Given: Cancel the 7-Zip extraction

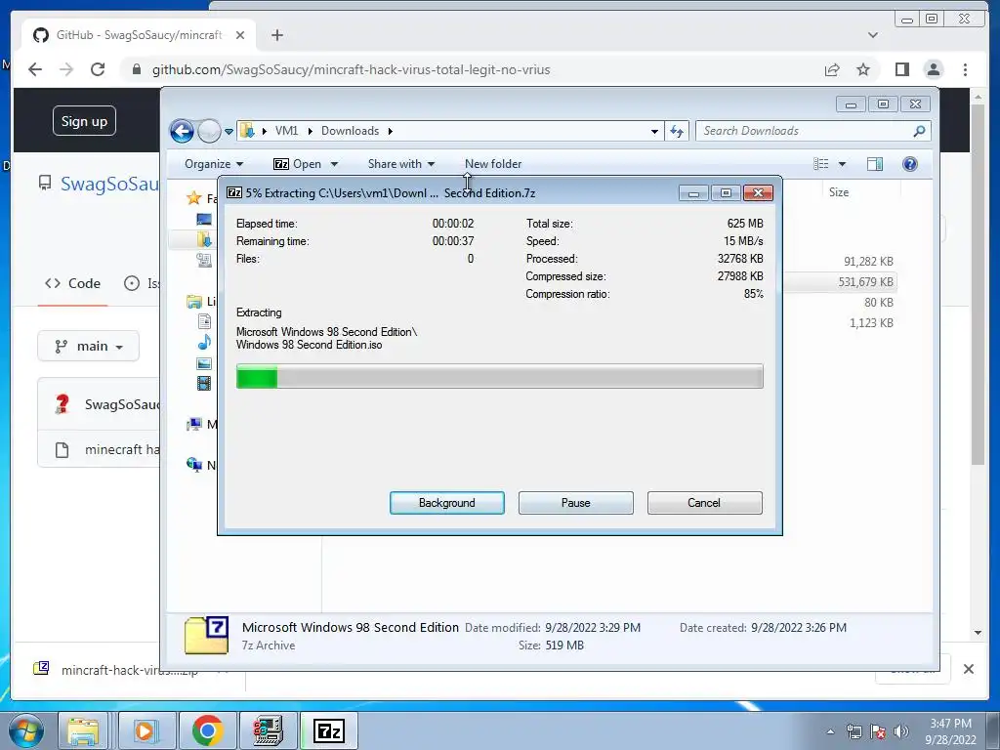Looking at the screenshot, I should pos(704,503).
